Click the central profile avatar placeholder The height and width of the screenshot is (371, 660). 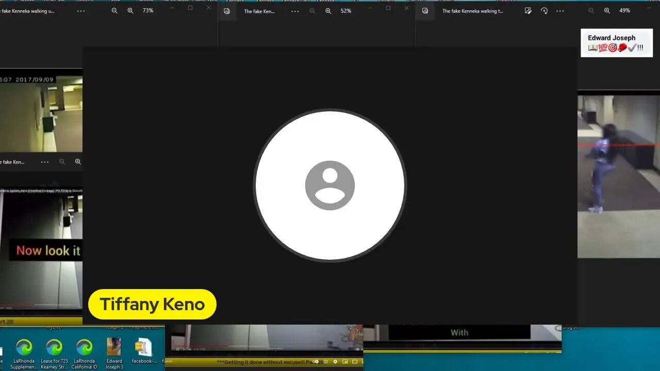click(330, 185)
